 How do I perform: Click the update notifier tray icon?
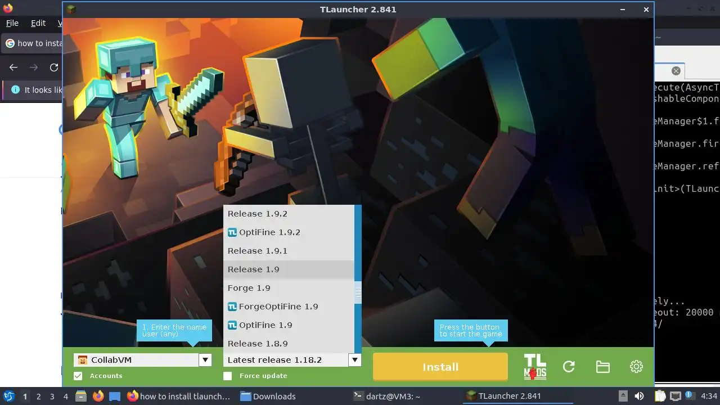[689, 396]
